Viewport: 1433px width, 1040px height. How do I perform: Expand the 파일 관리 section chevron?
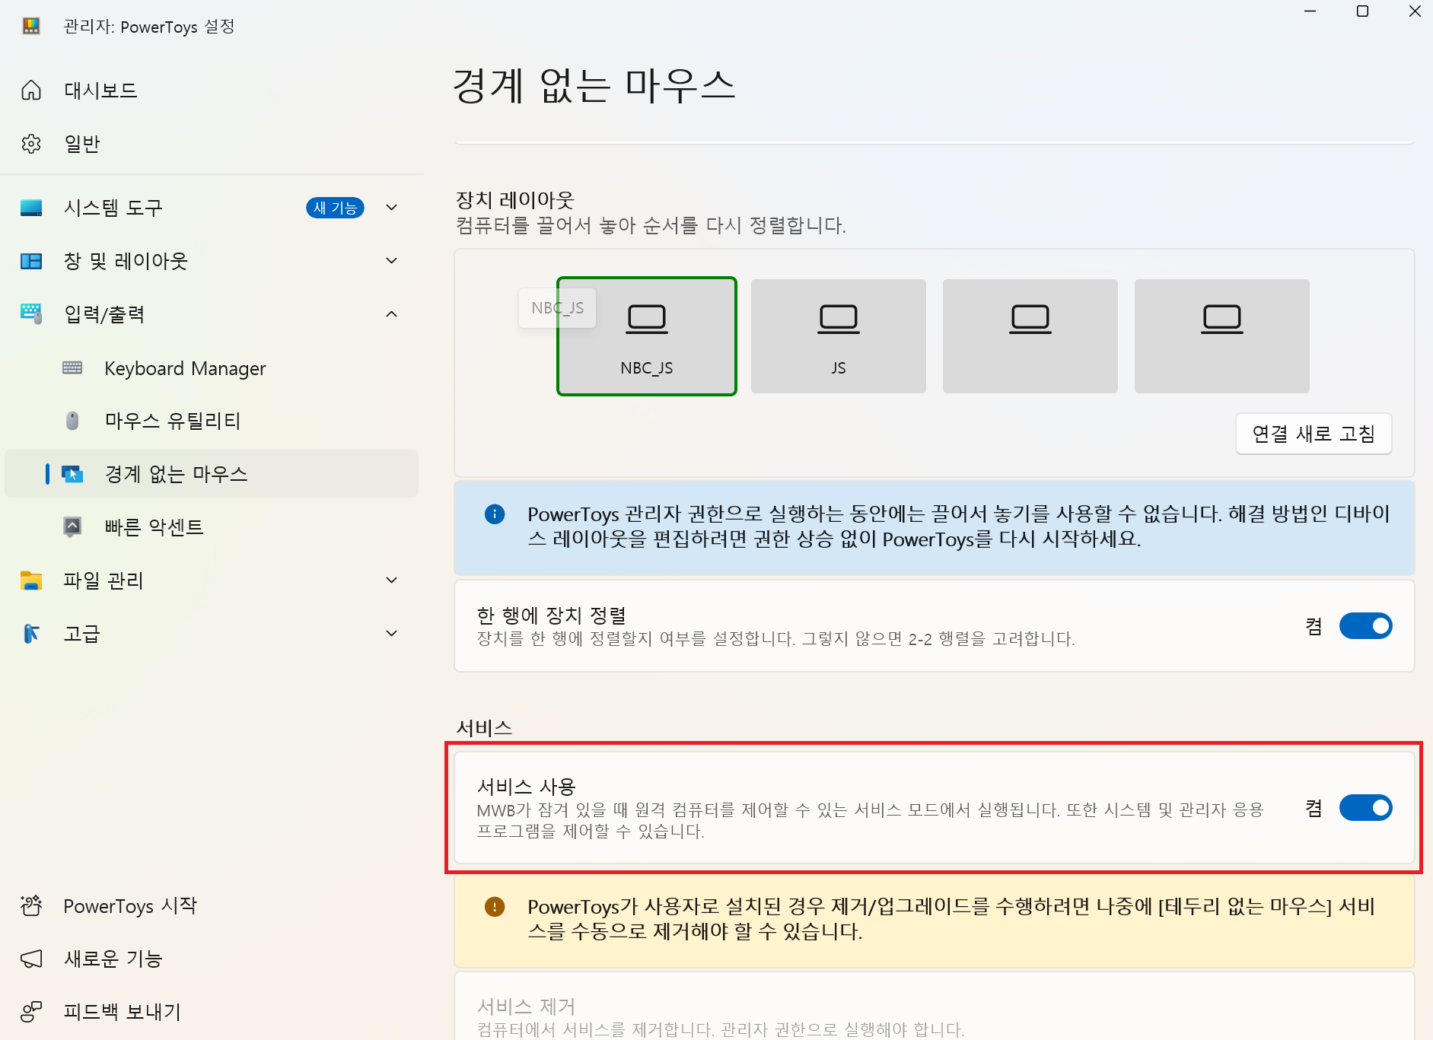(392, 580)
